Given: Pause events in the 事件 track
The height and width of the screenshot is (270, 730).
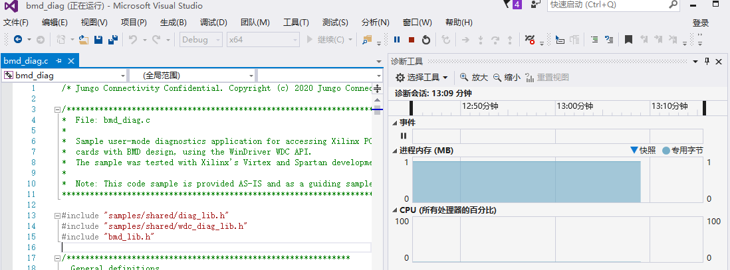Looking at the screenshot, I should pyautogui.click(x=404, y=136).
